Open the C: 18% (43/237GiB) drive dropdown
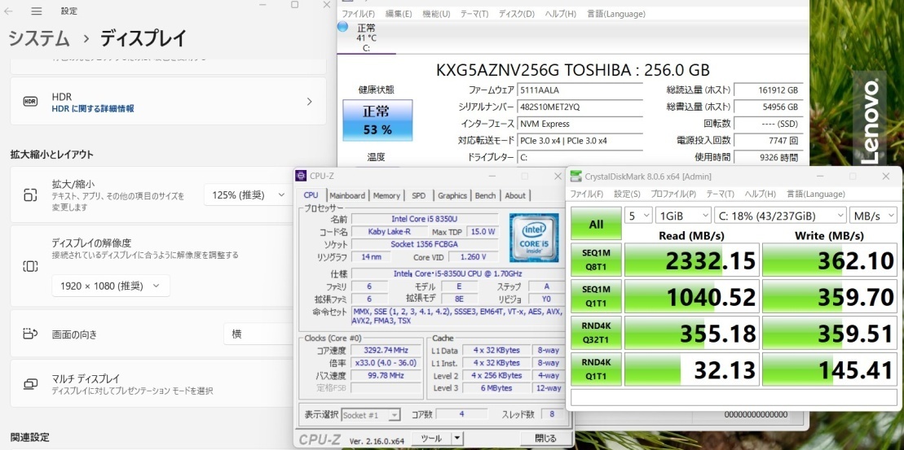Viewport: 904px width, 450px height. [x=781, y=215]
